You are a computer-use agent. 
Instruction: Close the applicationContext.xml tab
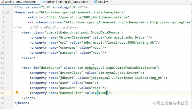[38, 2]
